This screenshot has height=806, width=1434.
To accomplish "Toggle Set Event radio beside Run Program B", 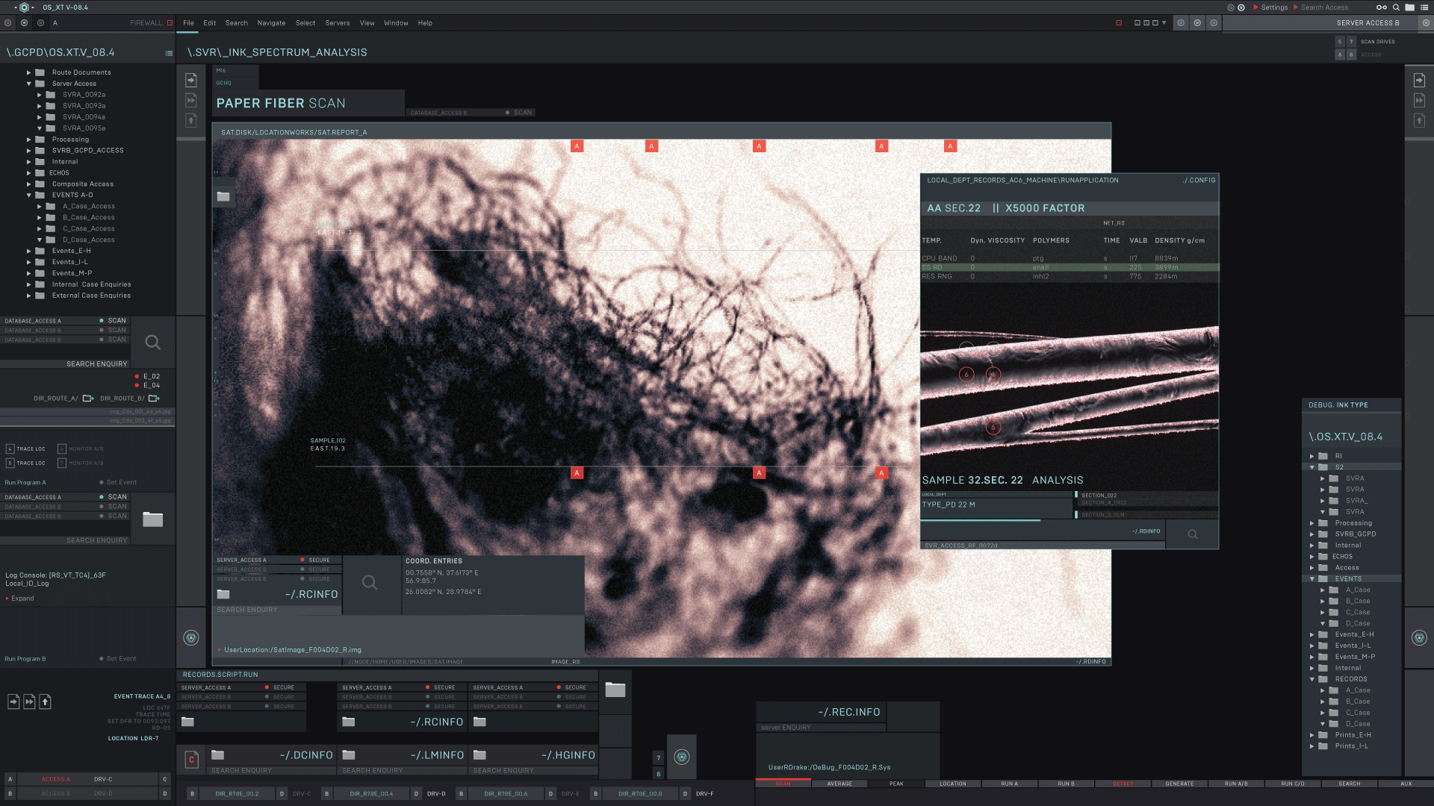I will tap(102, 659).
